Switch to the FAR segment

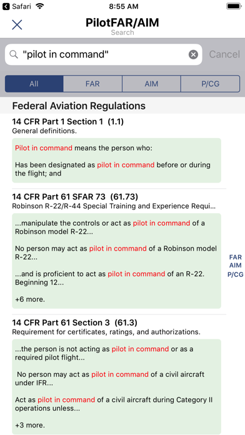pos(92,84)
